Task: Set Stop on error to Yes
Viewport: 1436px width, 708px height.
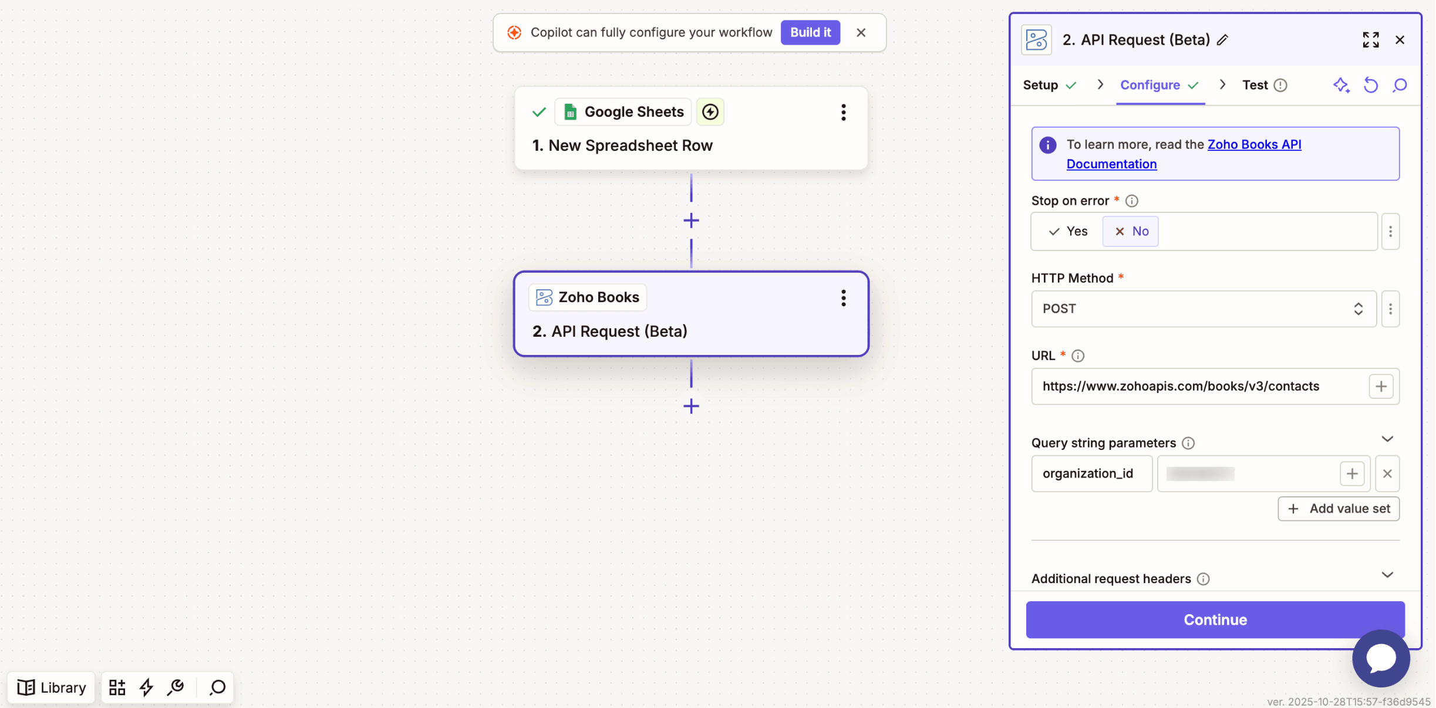Action: coord(1067,231)
